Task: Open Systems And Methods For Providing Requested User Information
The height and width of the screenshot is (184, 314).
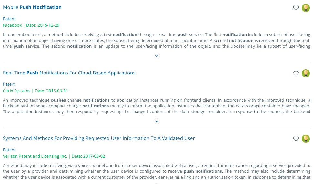Action: (x=99, y=138)
